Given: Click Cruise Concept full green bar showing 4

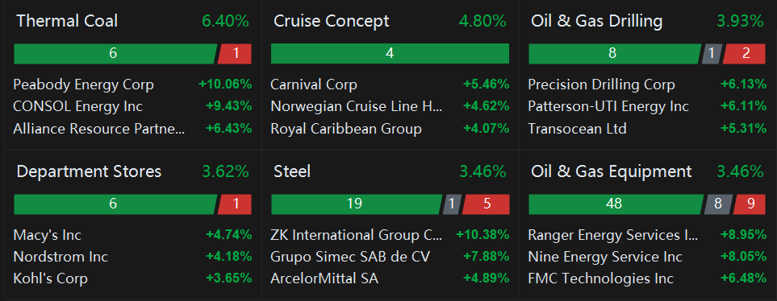Looking at the screenshot, I should click(390, 54).
